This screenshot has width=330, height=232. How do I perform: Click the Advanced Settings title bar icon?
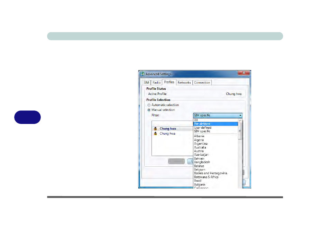pos(142,74)
